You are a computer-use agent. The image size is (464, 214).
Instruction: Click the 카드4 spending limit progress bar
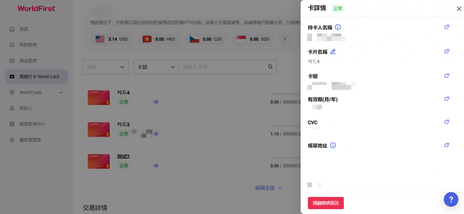click(285, 94)
